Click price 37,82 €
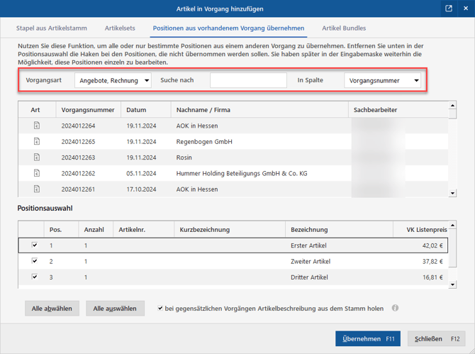The width and height of the screenshot is (475, 354). point(432,261)
